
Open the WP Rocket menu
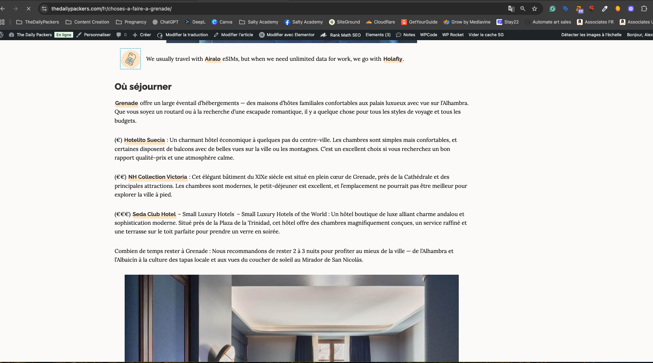pyautogui.click(x=453, y=35)
